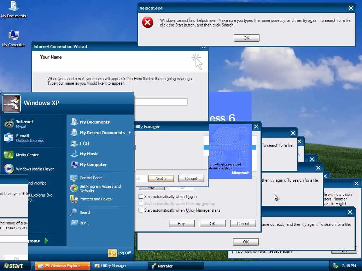Click the display name input field in wizard
This screenshot has width=362, height=271.
[x=161, y=102]
